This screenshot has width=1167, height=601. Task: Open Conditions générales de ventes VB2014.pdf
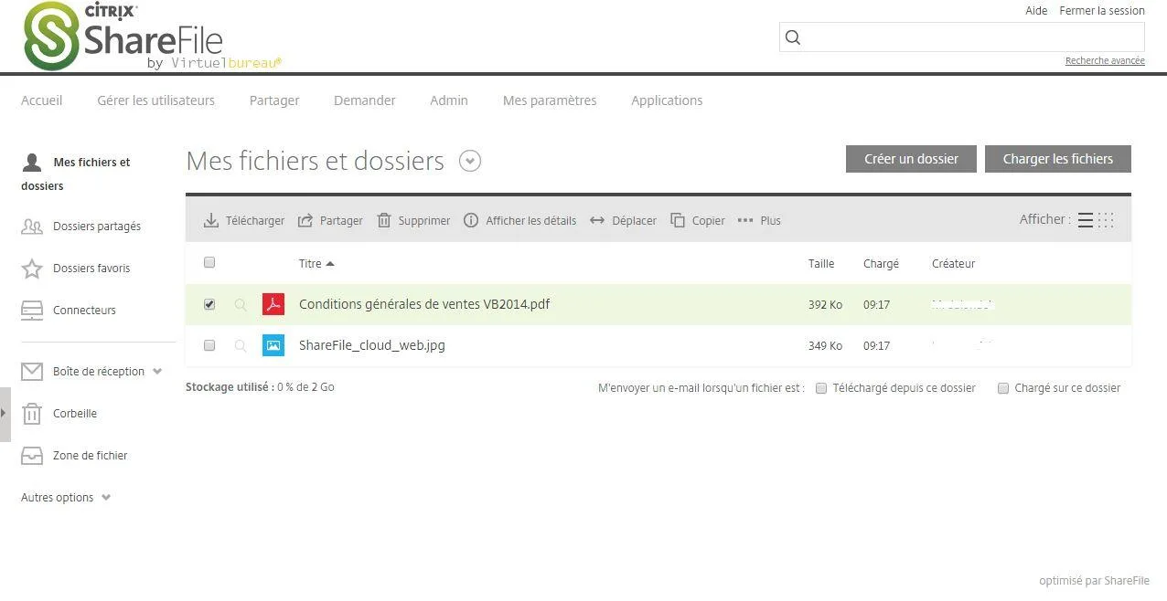(x=424, y=304)
